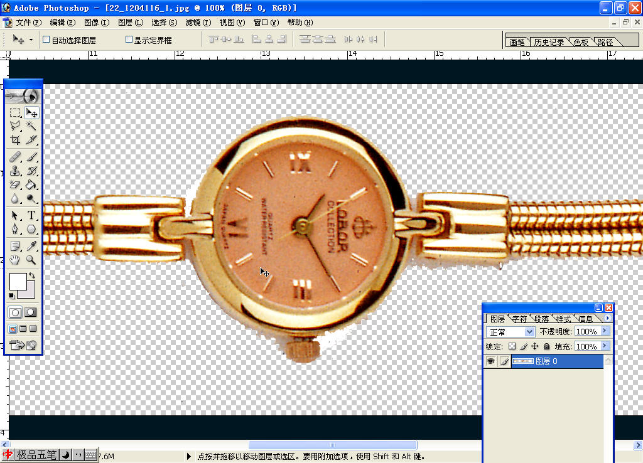
Task: Click the 不透明度 100% input field
Action: [587, 331]
